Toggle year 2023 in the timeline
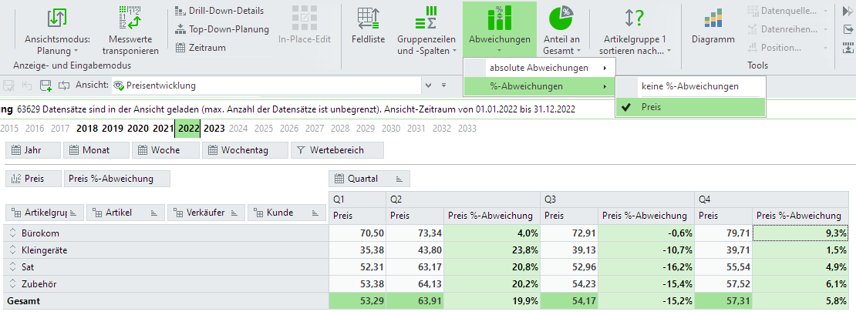Screen dimensions: 856x315 pyautogui.click(x=214, y=129)
